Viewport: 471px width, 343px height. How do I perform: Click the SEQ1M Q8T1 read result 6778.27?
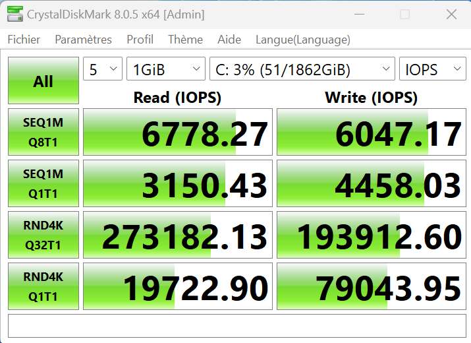point(178,132)
